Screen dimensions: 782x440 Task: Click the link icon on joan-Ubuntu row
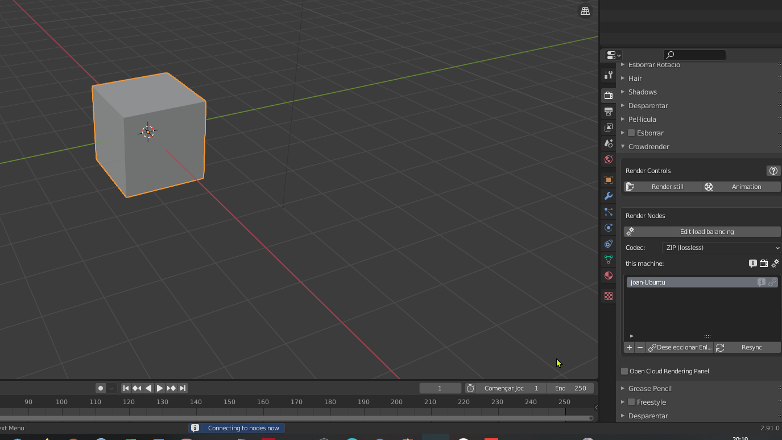tap(772, 282)
